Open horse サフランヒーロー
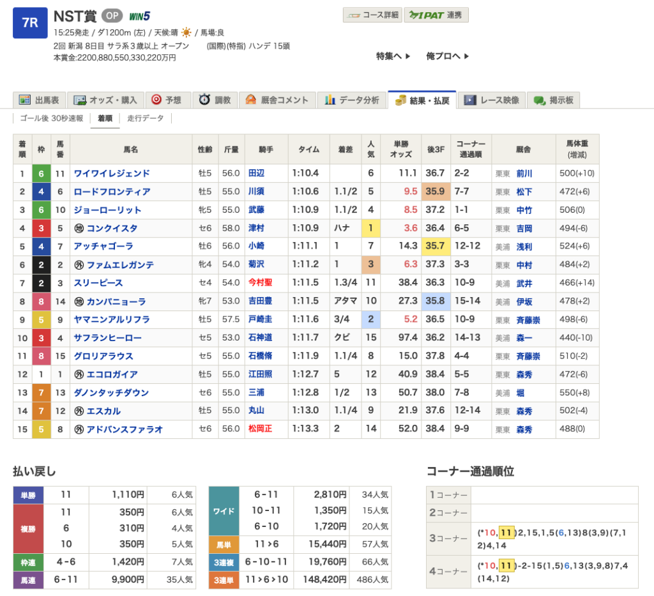Viewport: 654px width, 596px height. (107, 338)
